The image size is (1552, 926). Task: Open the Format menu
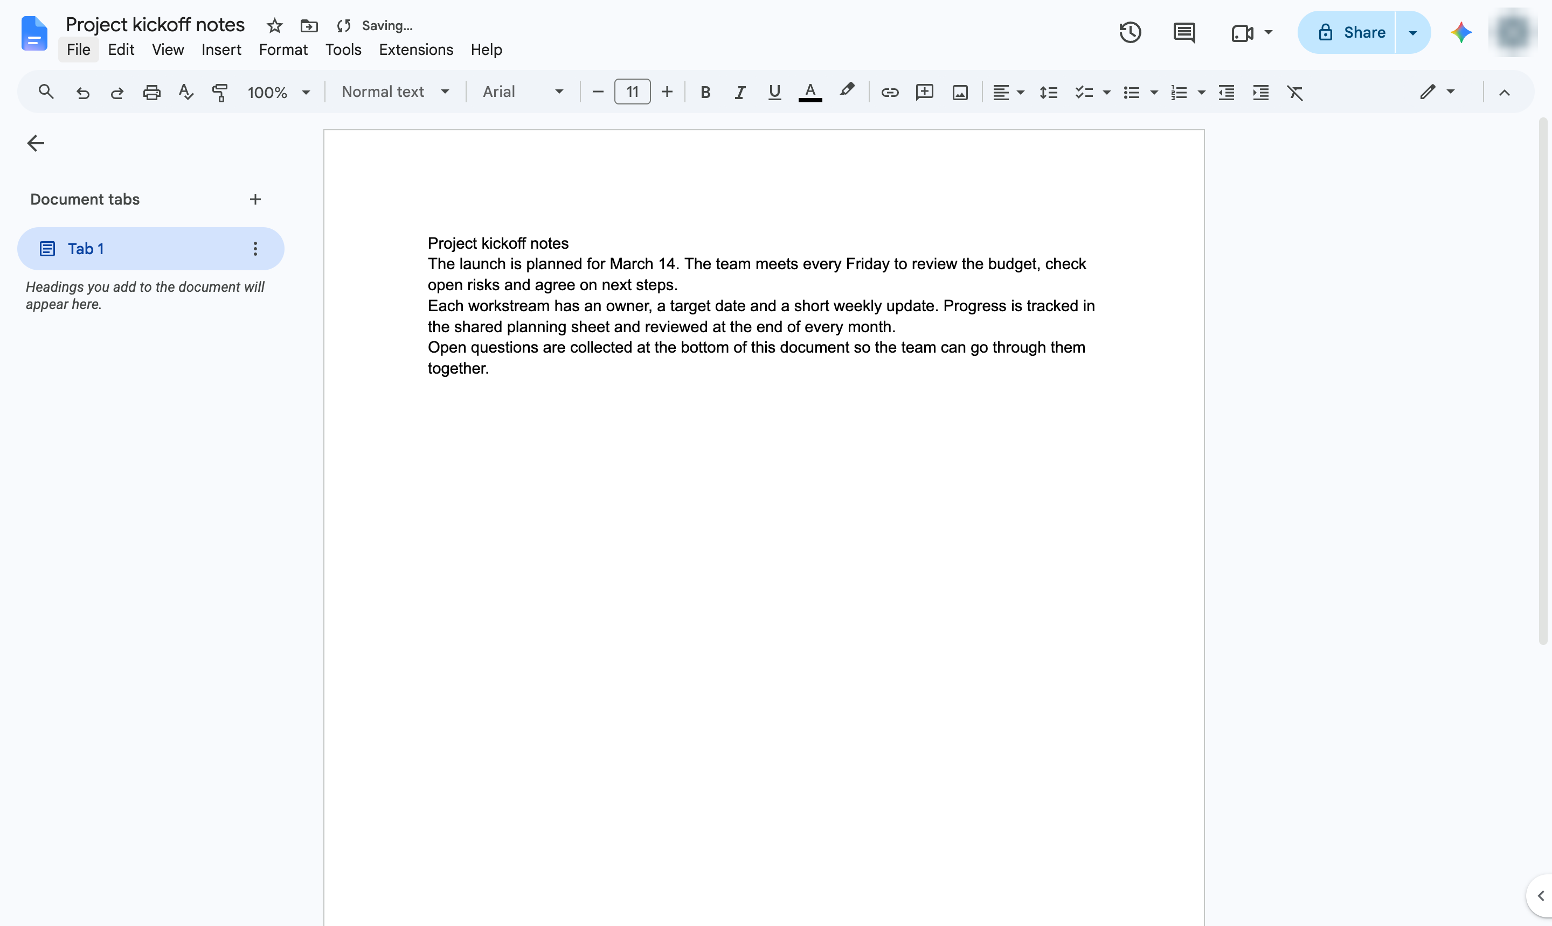pyautogui.click(x=283, y=50)
